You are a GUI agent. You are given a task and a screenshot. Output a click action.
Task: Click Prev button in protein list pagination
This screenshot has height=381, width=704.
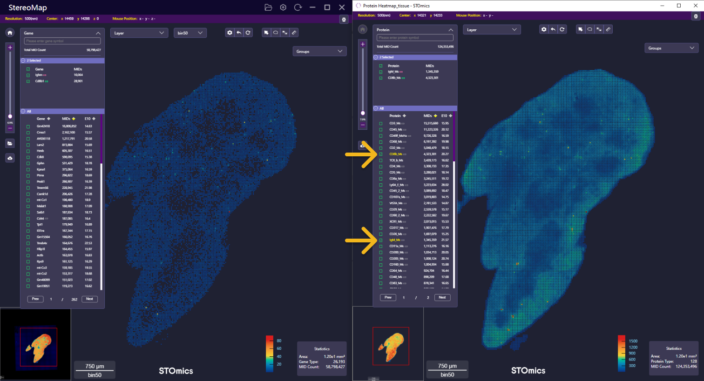[388, 297]
